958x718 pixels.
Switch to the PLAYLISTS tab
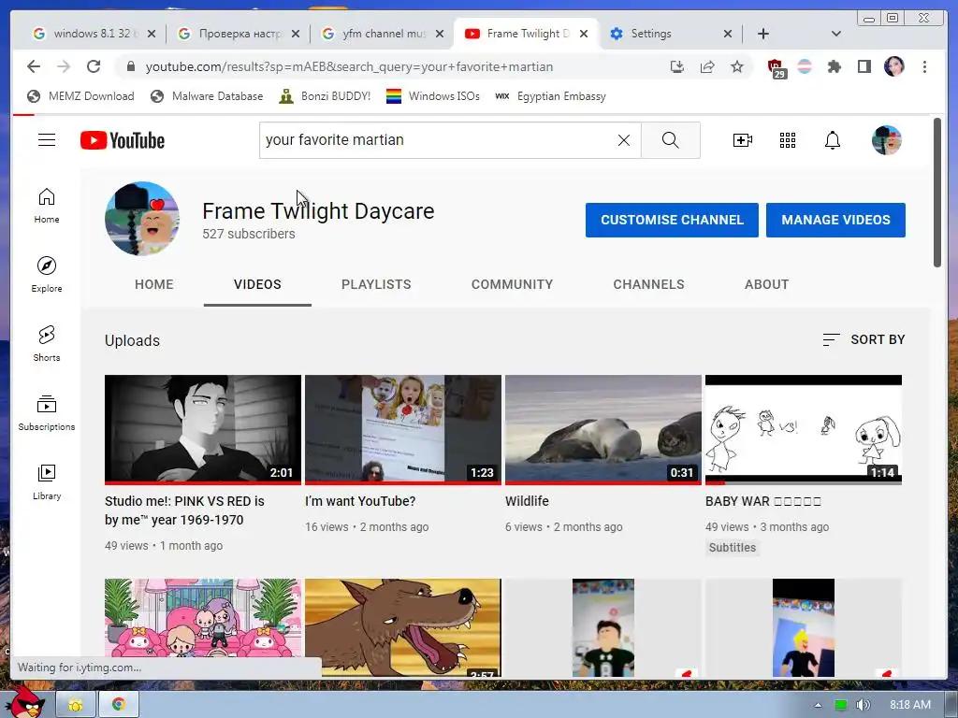(x=376, y=284)
